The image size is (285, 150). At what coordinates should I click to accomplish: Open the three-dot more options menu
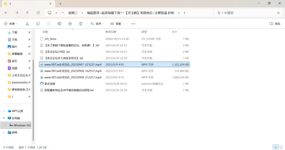pyautogui.click(x=133, y=24)
